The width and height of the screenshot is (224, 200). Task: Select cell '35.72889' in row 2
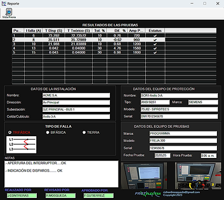[79, 40]
